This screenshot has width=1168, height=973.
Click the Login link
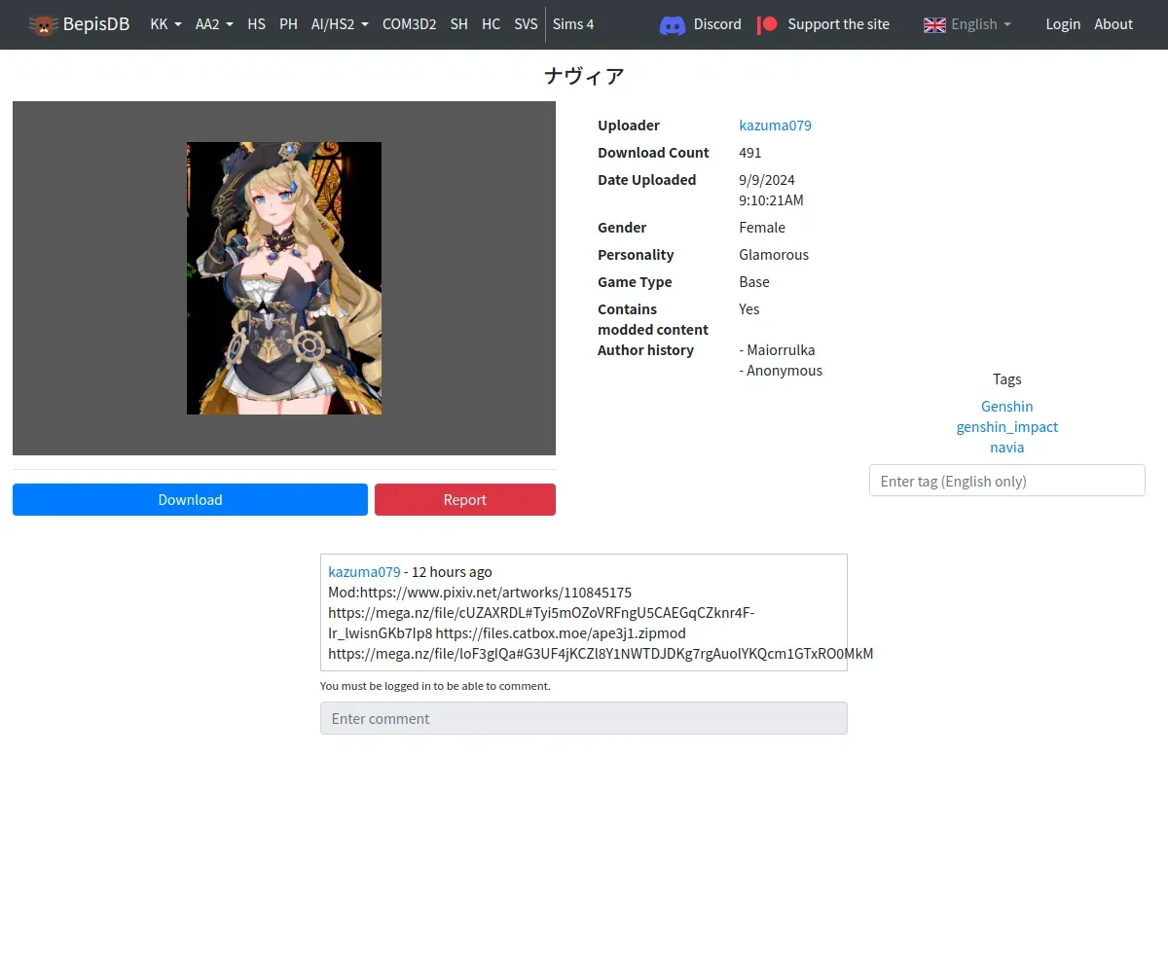(1063, 24)
